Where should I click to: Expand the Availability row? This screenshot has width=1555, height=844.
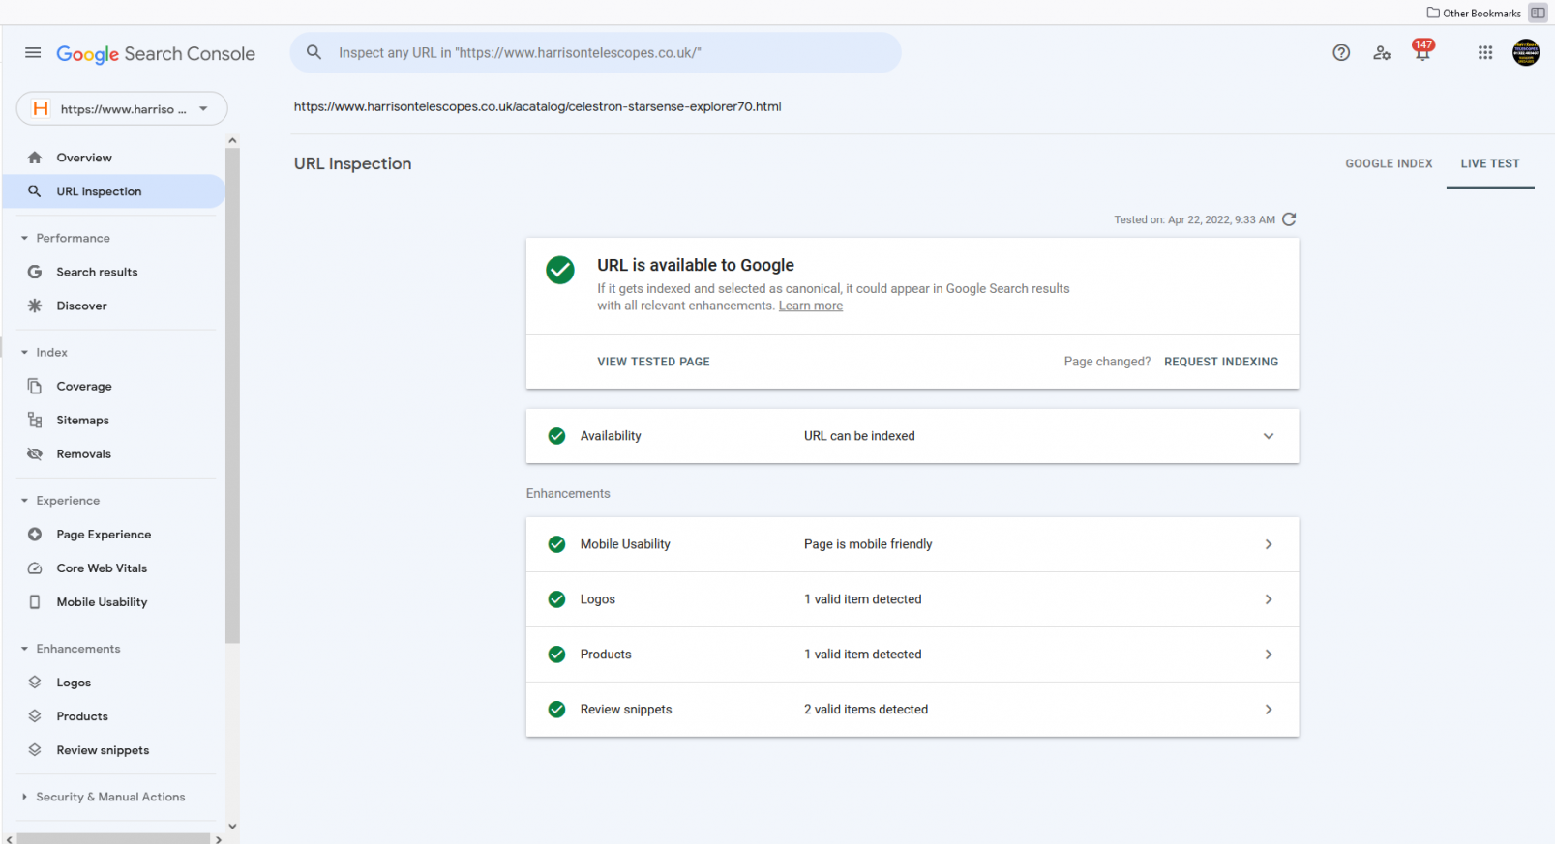point(1268,436)
